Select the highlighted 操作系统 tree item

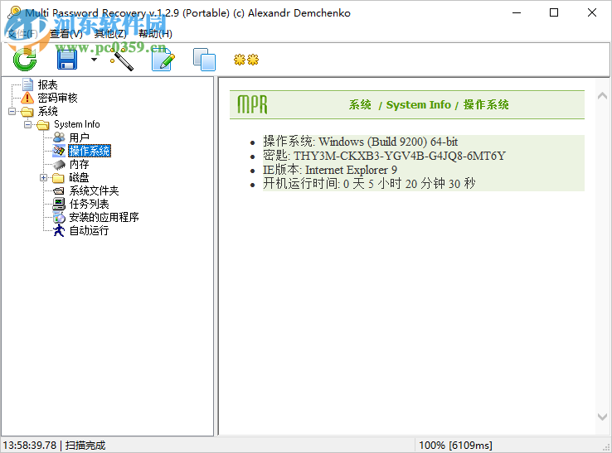click(90, 151)
